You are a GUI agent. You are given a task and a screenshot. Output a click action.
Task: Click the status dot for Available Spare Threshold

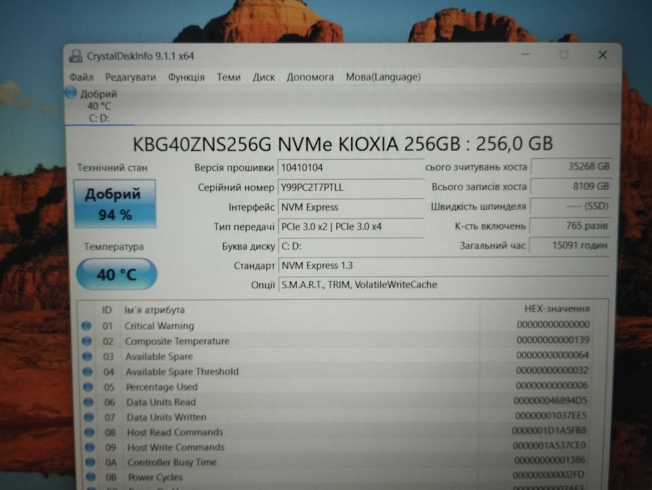tap(88, 372)
